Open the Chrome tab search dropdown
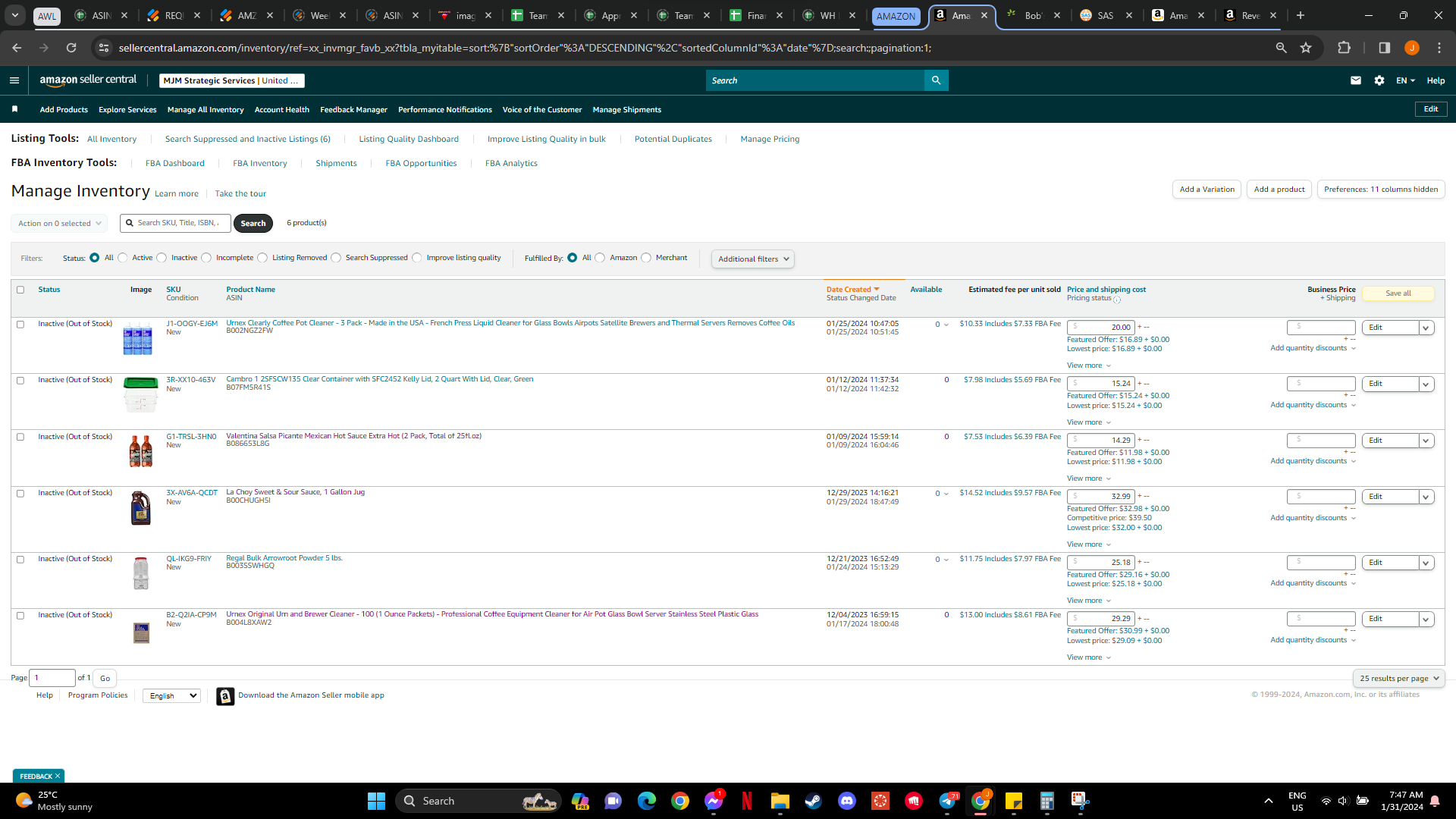 coord(15,15)
